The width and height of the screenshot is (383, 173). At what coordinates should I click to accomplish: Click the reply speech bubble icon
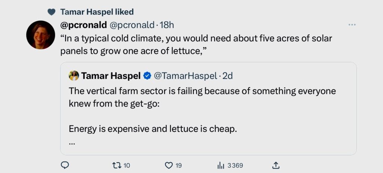[x=65, y=165]
